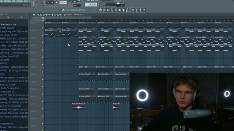This screenshot has width=234, height=131.
Task: Step to the previous pattern arrow
Action: point(84,5)
